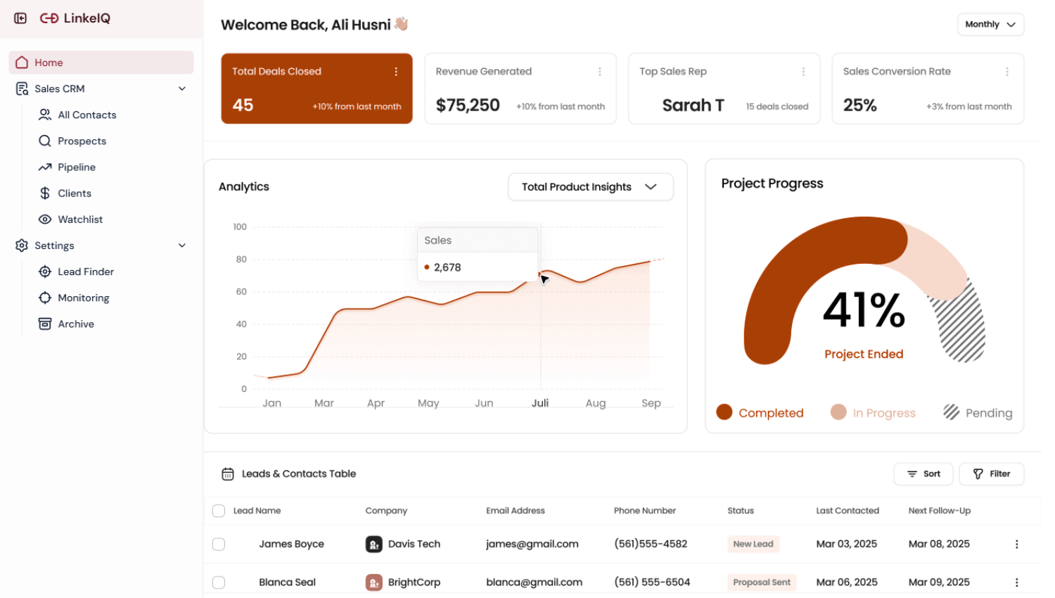The width and height of the screenshot is (1055, 598).
Task: Go to Pipeline in the sidebar
Action: 77,167
